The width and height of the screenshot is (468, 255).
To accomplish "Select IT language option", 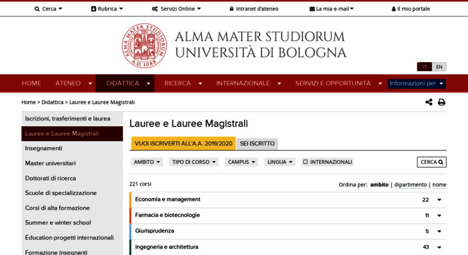I will pyautogui.click(x=425, y=66).
